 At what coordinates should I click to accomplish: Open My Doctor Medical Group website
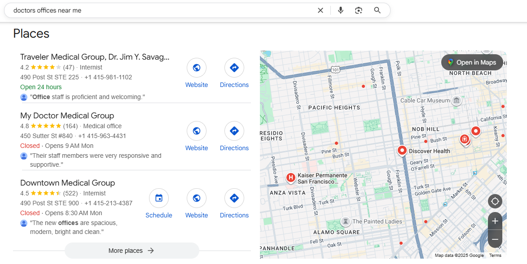(x=196, y=131)
